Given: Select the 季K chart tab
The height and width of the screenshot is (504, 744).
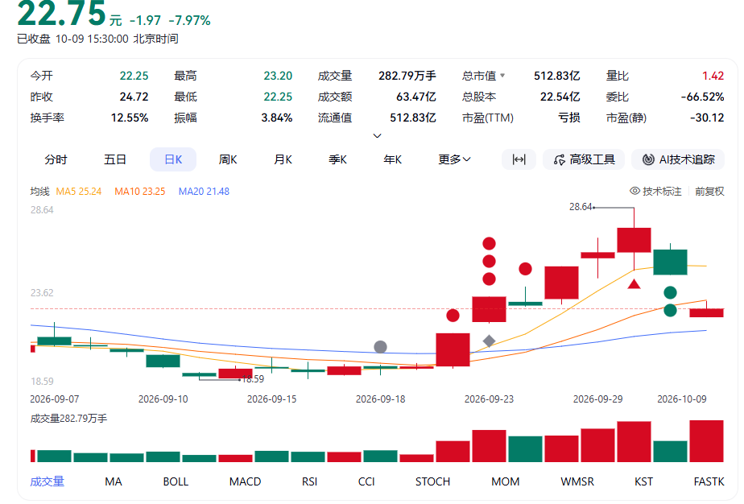Looking at the screenshot, I should pos(338,159).
